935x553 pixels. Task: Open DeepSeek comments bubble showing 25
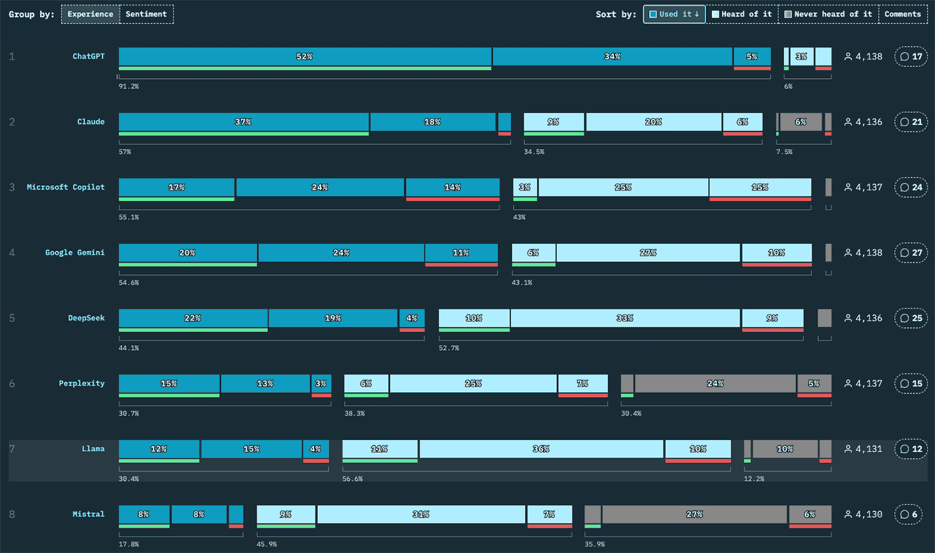pos(912,319)
